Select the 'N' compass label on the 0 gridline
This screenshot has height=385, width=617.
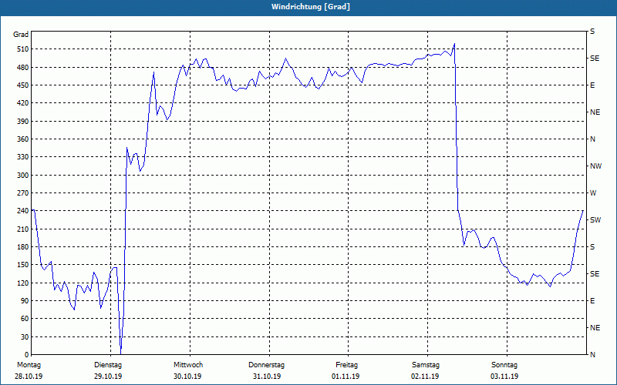(x=593, y=355)
